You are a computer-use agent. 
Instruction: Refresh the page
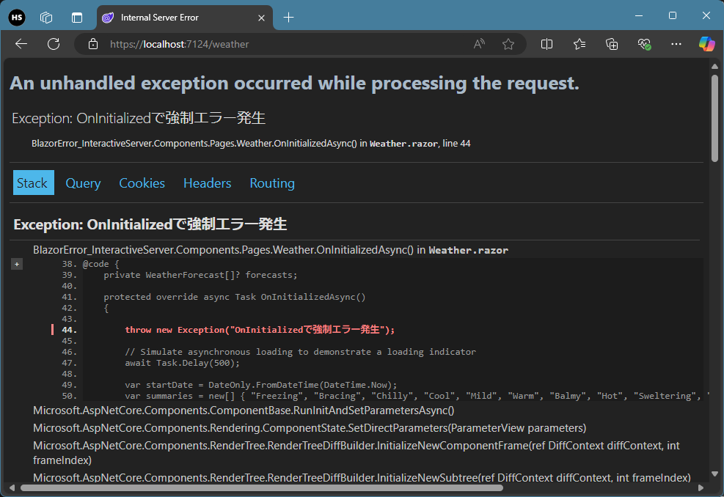point(54,44)
